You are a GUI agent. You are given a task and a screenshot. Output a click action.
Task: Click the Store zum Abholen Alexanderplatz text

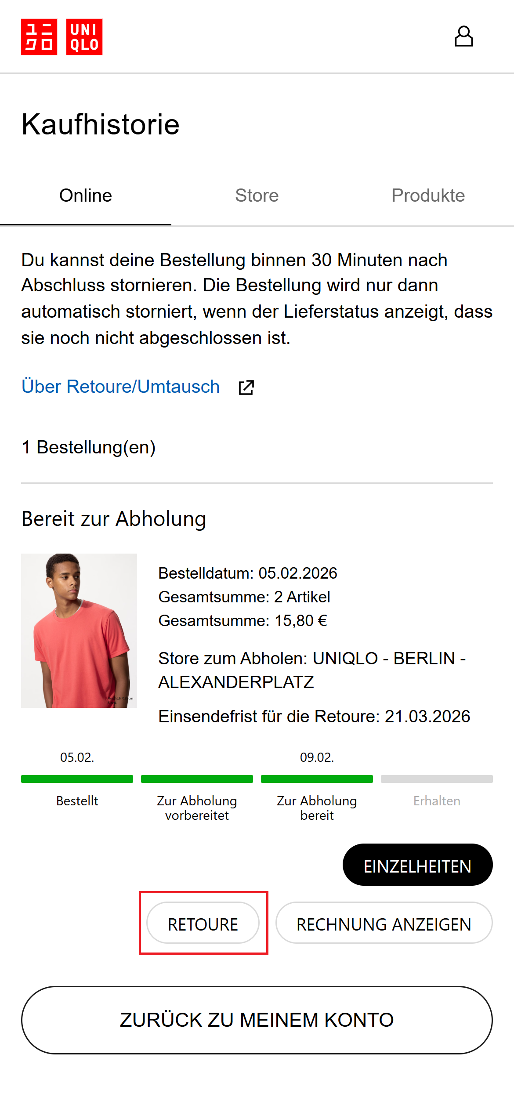tap(312, 670)
